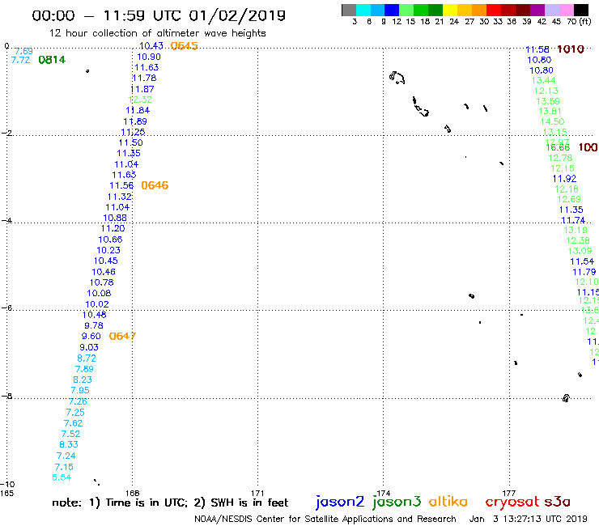Click the 8.23 wave height value
This screenshot has height=526, width=599.
tap(83, 380)
